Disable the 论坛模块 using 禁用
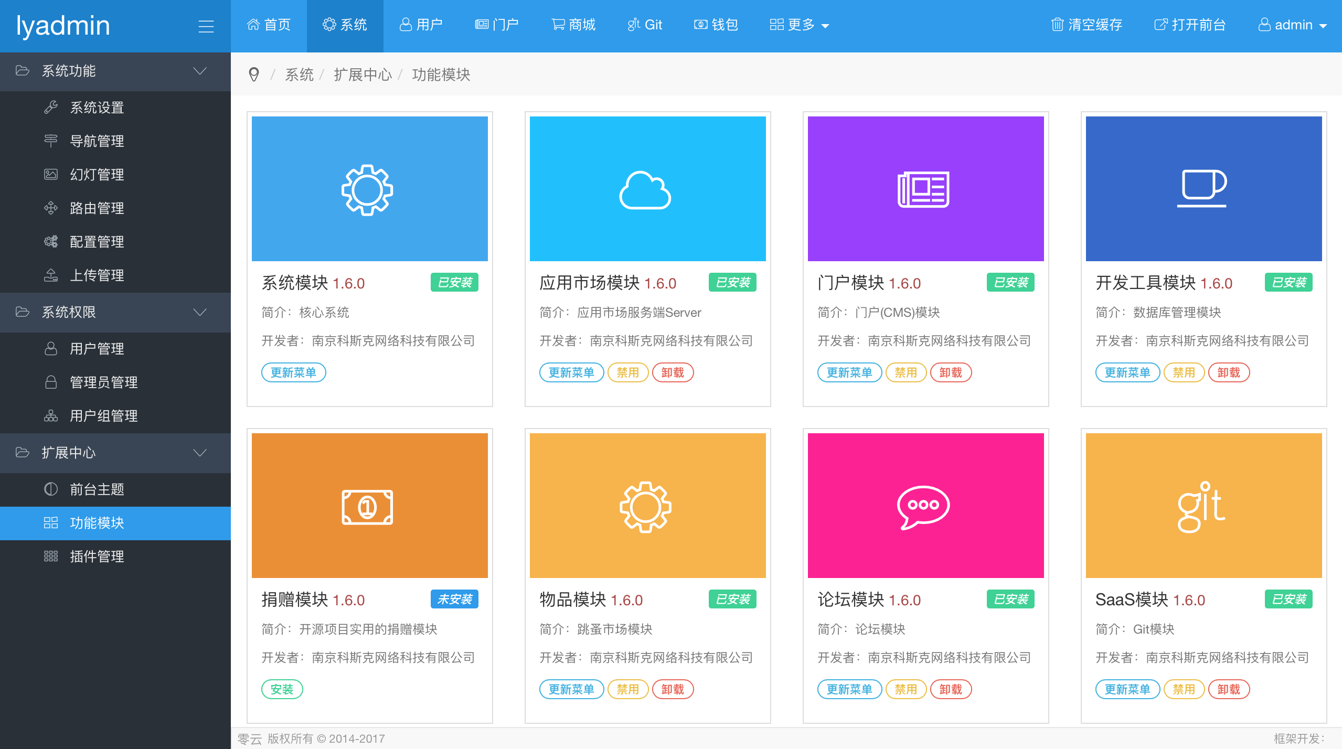The image size is (1342, 749). coord(906,689)
